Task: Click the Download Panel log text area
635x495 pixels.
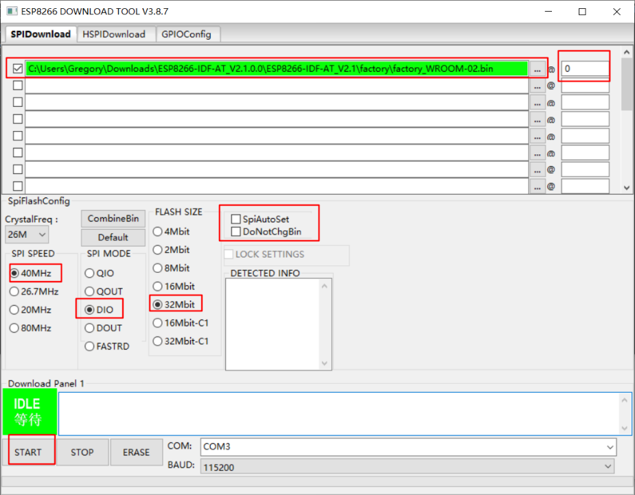Action: (345, 413)
